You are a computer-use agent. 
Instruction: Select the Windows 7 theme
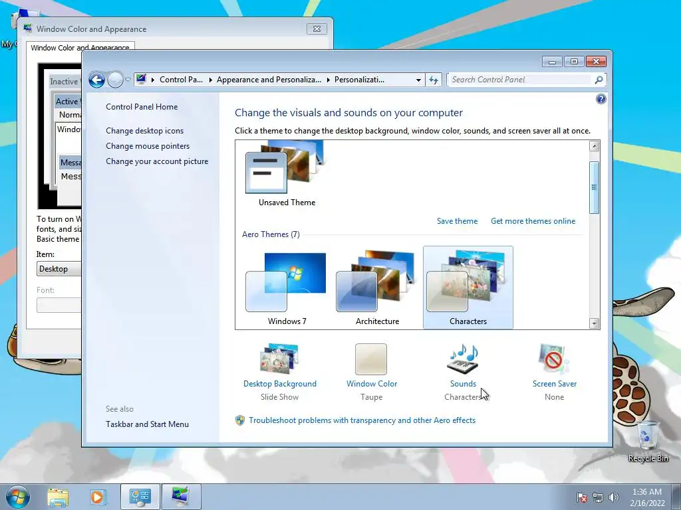pos(287,288)
